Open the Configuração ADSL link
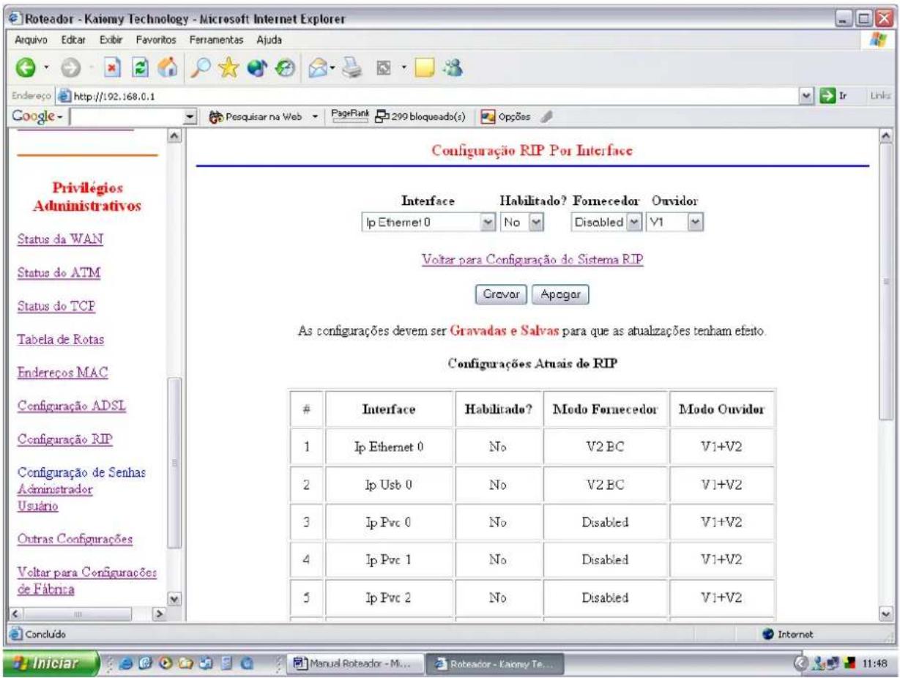Image resolution: width=900 pixels, height=678 pixels. (x=72, y=406)
